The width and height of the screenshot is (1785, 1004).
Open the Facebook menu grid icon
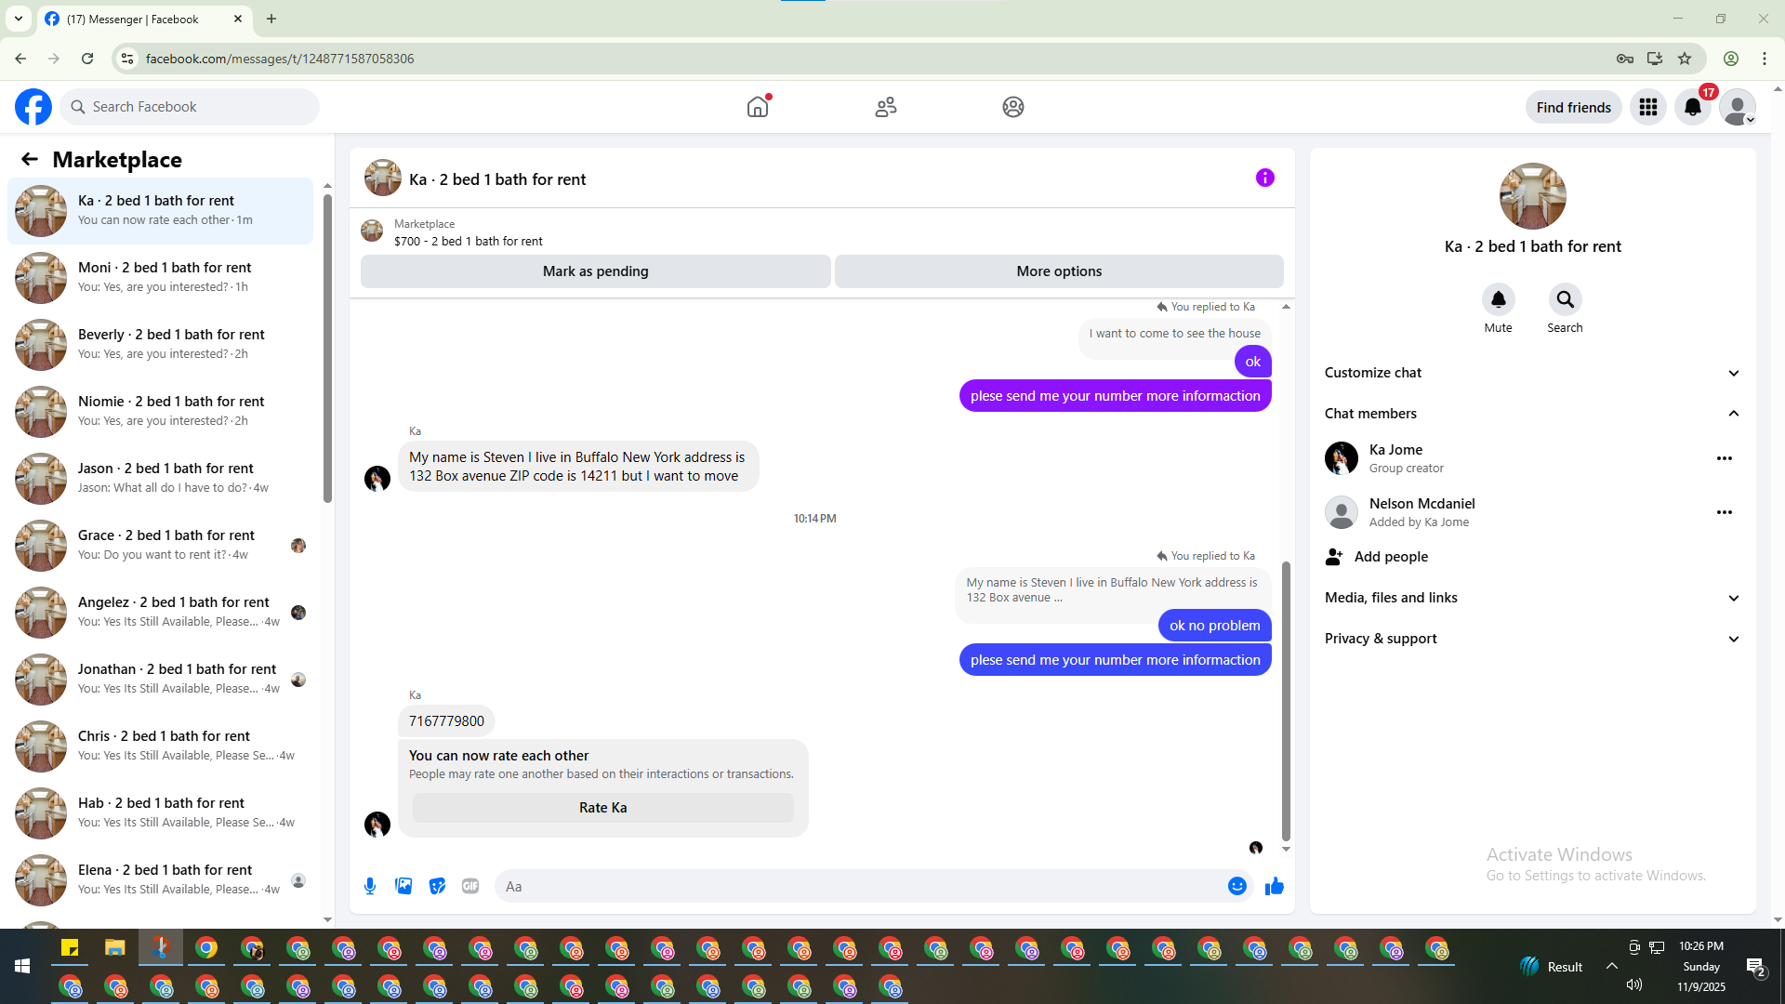(1648, 107)
